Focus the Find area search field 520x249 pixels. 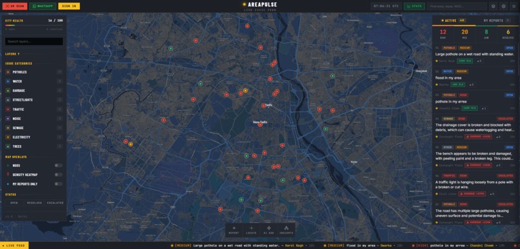457,6
